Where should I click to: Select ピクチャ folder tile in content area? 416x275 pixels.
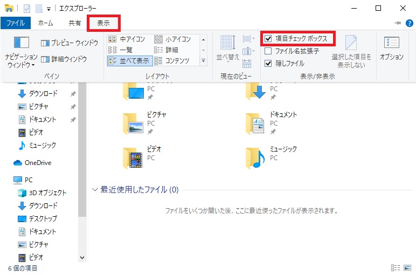click(x=145, y=123)
